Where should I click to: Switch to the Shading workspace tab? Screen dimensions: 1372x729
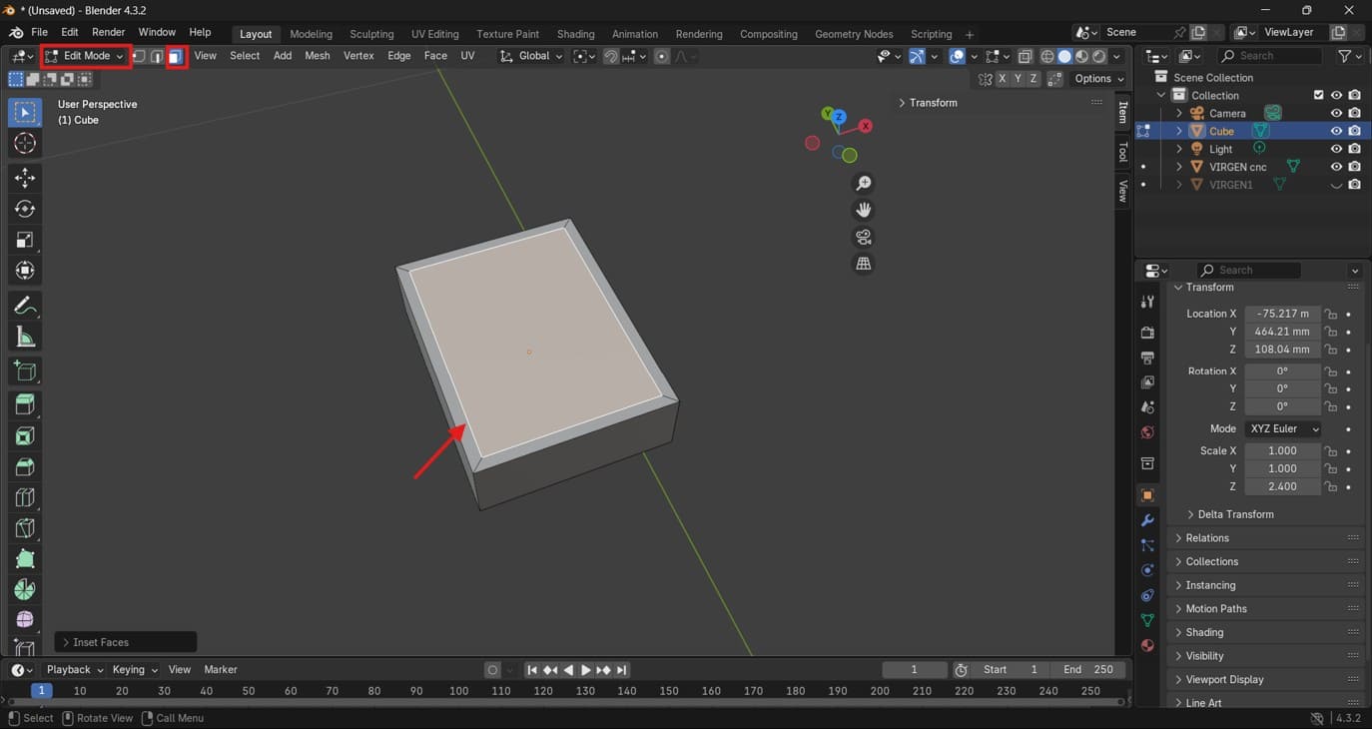click(x=575, y=34)
